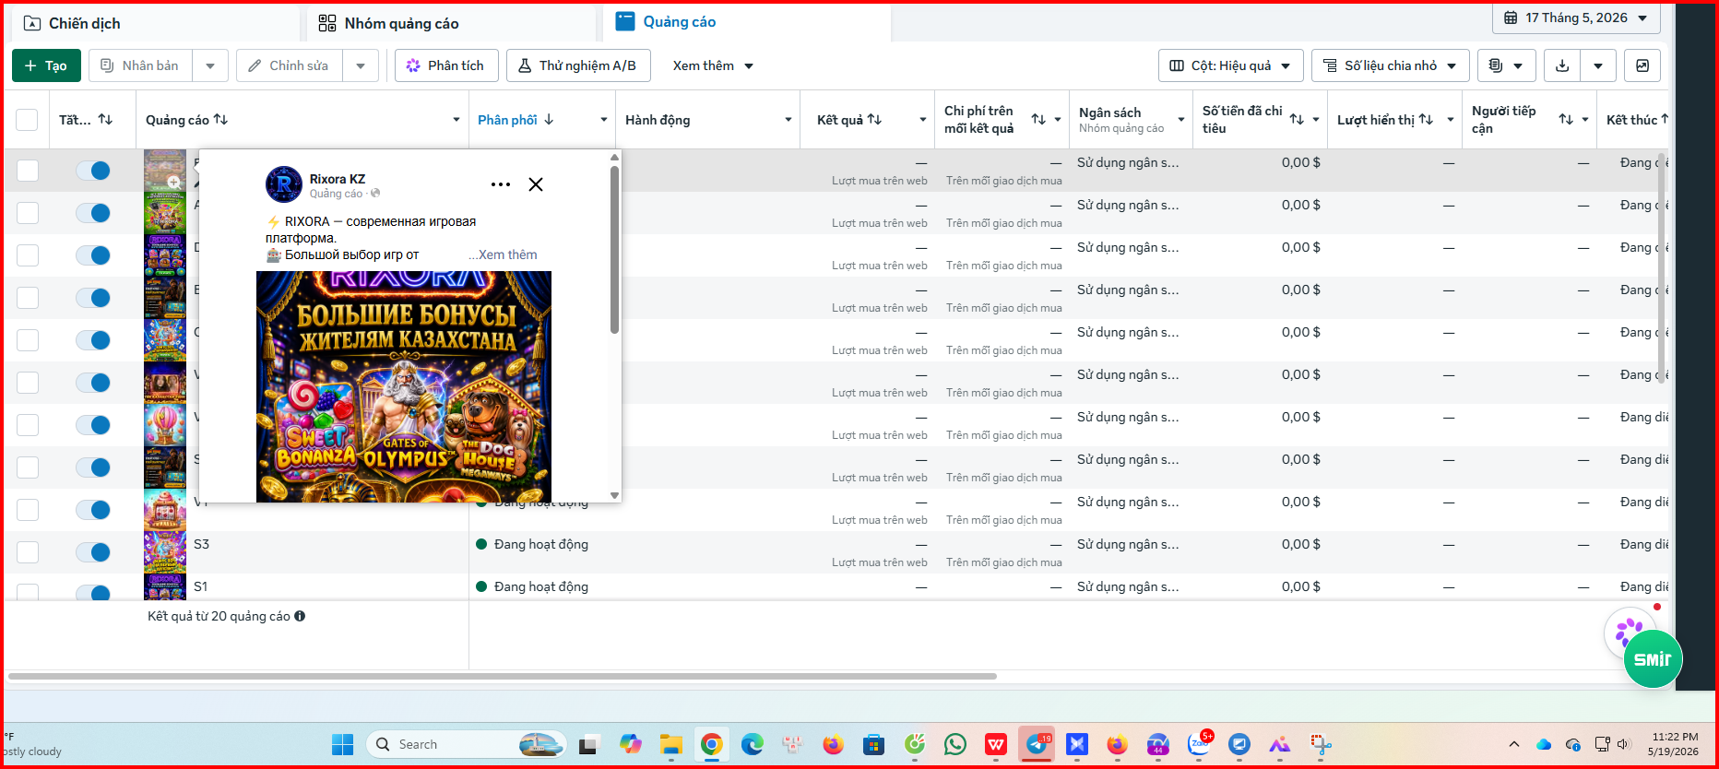1719x769 pixels.
Task: Open the Hành động column options arrow
Action: (x=788, y=120)
